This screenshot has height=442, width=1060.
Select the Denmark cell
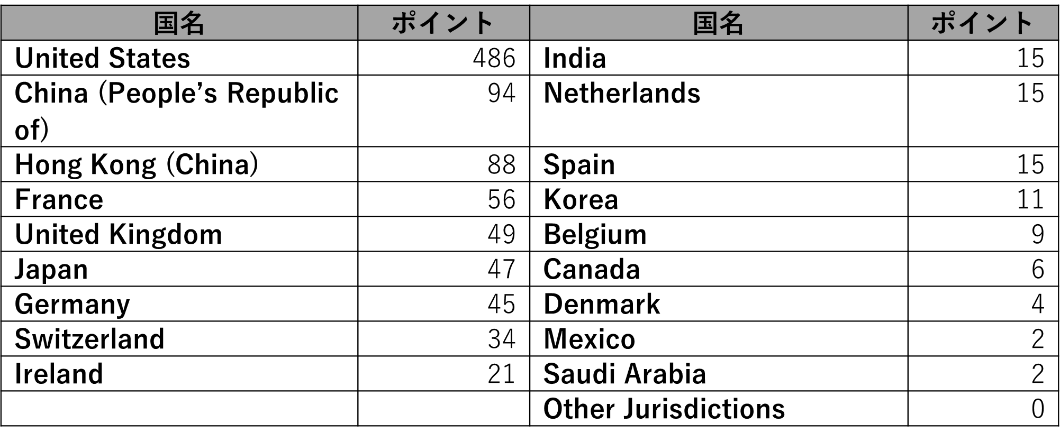coord(719,304)
